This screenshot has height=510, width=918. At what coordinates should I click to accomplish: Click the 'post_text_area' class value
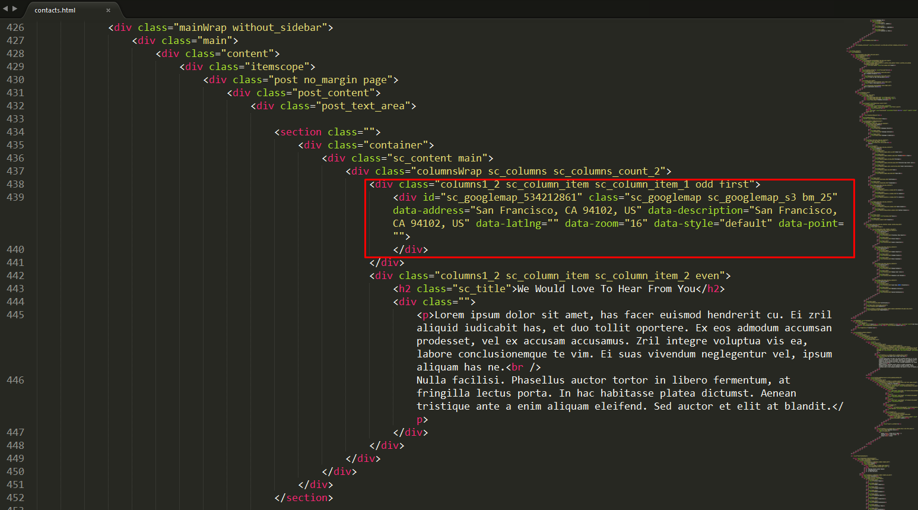[x=363, y=106]
